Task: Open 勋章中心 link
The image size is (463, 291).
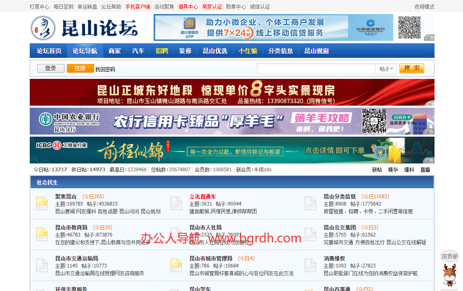Action: click(236, 7)
